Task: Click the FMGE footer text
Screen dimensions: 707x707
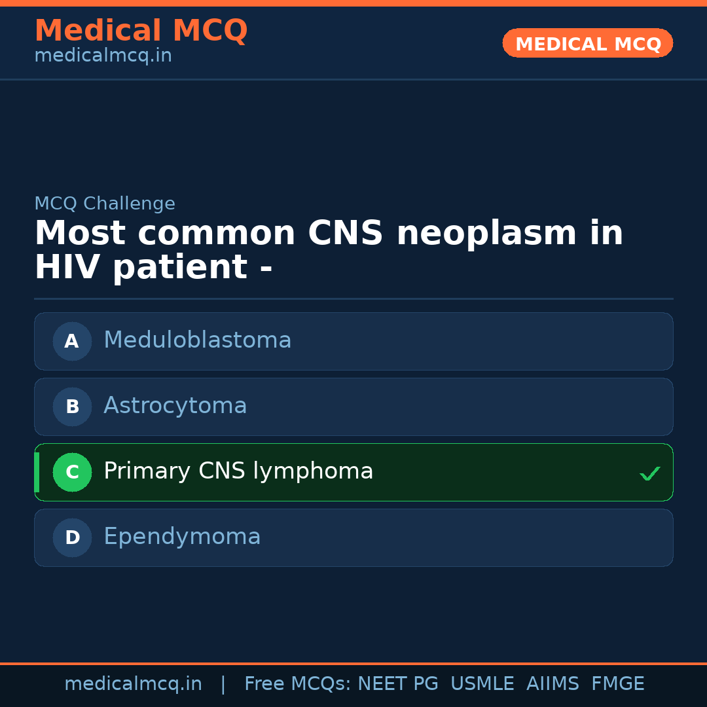Action: point(617,684)
